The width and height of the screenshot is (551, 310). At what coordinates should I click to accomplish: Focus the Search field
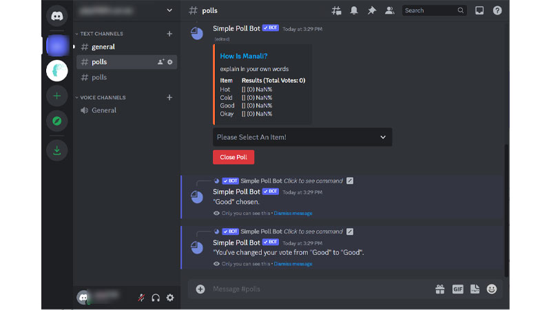[x=435, y=10]
